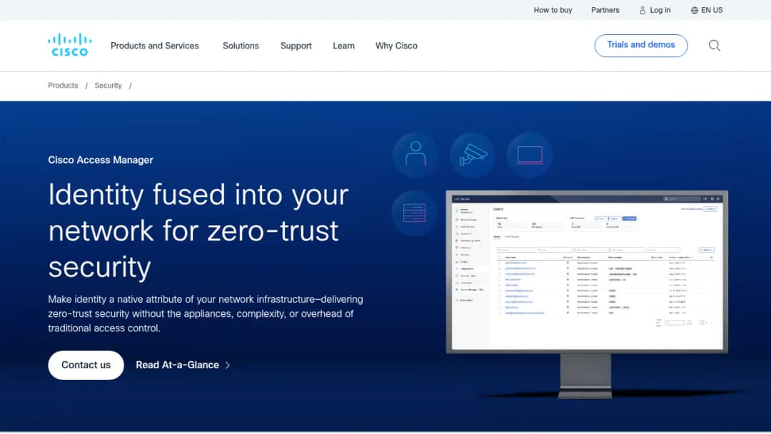Go to How to buy

pos(553,10)
